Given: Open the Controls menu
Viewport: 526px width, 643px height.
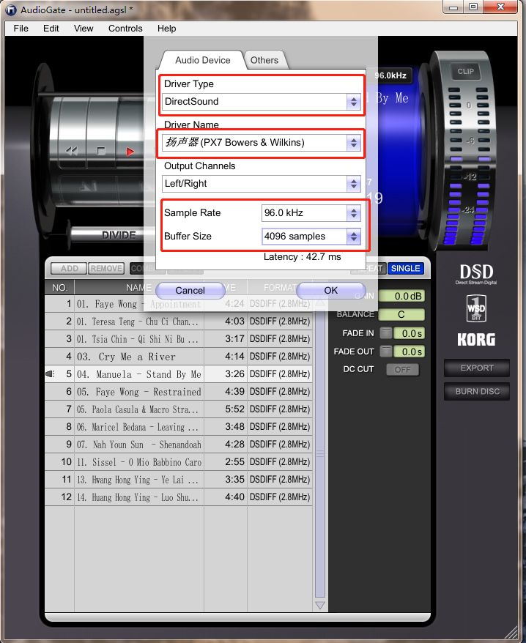Looking at the screenshot, I should point(125,29).
